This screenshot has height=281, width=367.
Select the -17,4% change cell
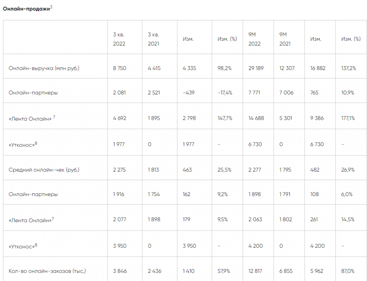click(225, 92)
